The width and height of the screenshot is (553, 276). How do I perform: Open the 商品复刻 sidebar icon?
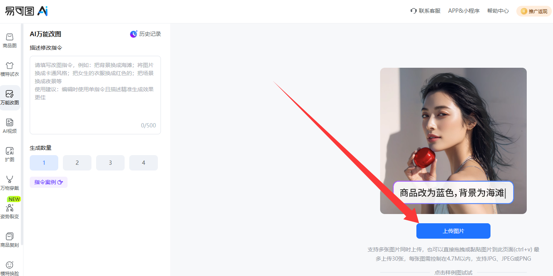pyautogui.click(x=10, y=236)
